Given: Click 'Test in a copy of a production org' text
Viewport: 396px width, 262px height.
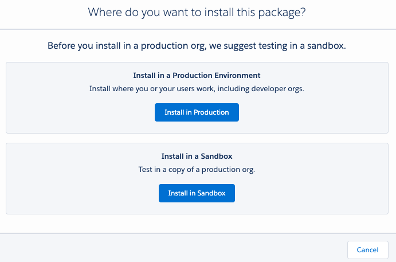Looking at the screenshot, I should (x=197, y=170).
